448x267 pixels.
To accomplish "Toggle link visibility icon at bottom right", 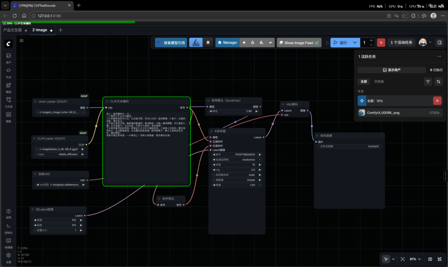I will pyautogui.click(x=439, y=259).
